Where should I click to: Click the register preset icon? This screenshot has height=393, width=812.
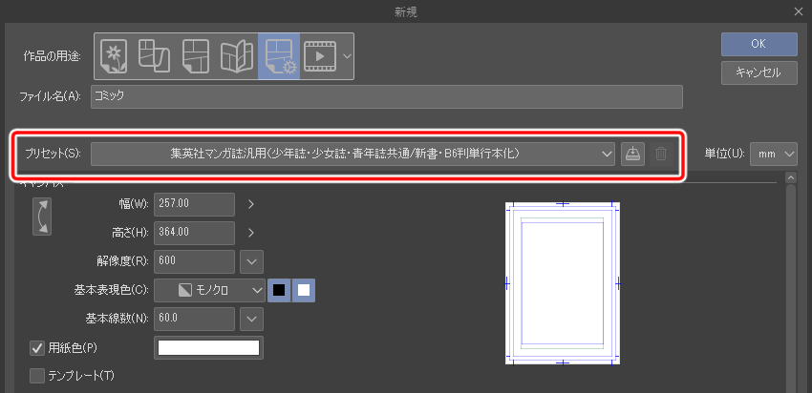coord(632,155)
